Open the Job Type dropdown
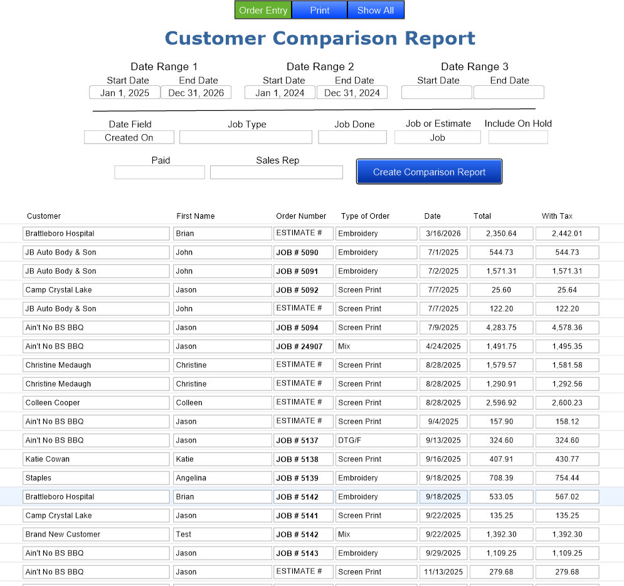624x586 pixels. point(245,137)
